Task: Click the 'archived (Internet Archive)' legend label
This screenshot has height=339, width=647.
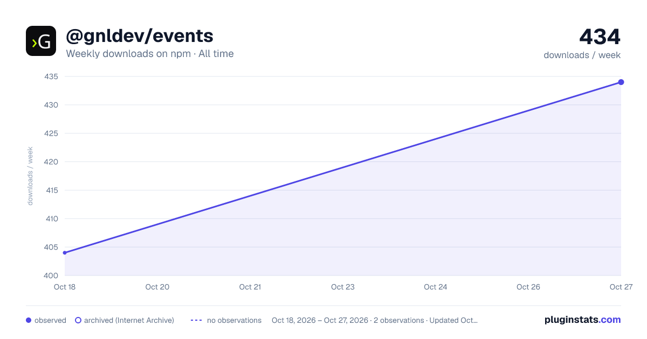Action: click(129, 320)
